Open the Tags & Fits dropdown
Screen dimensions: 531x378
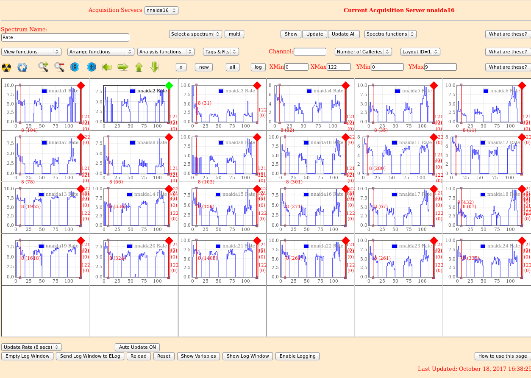click(221, 52)
